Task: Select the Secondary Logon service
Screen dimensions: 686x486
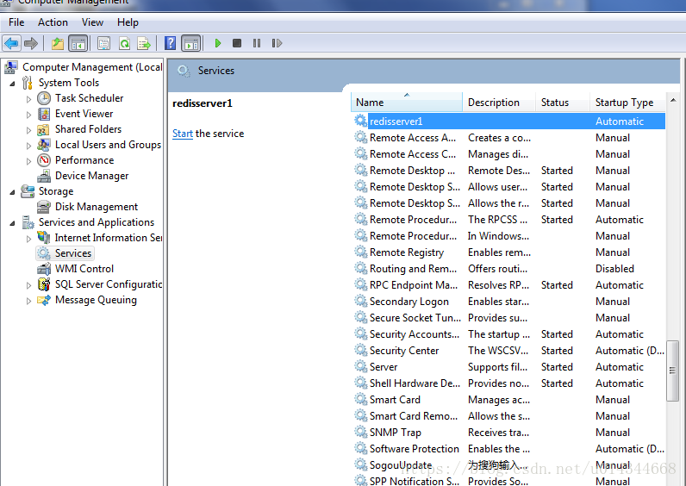Action: (508, 302)
